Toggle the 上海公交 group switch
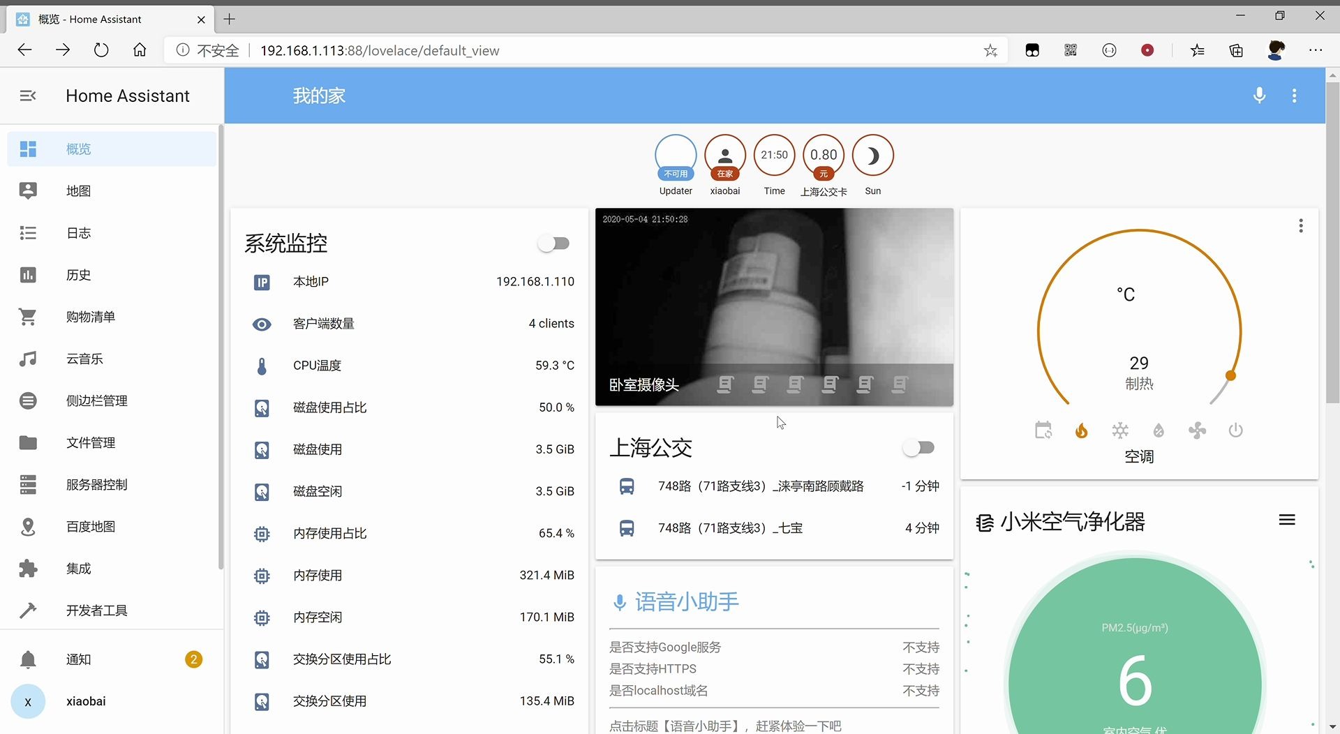The width and height of the screenshot is (1340, 734). click(x=918, y=447)
